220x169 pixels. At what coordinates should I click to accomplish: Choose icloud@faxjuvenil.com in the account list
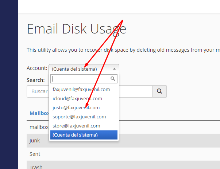pyautogui.click(x=77, y=98)
